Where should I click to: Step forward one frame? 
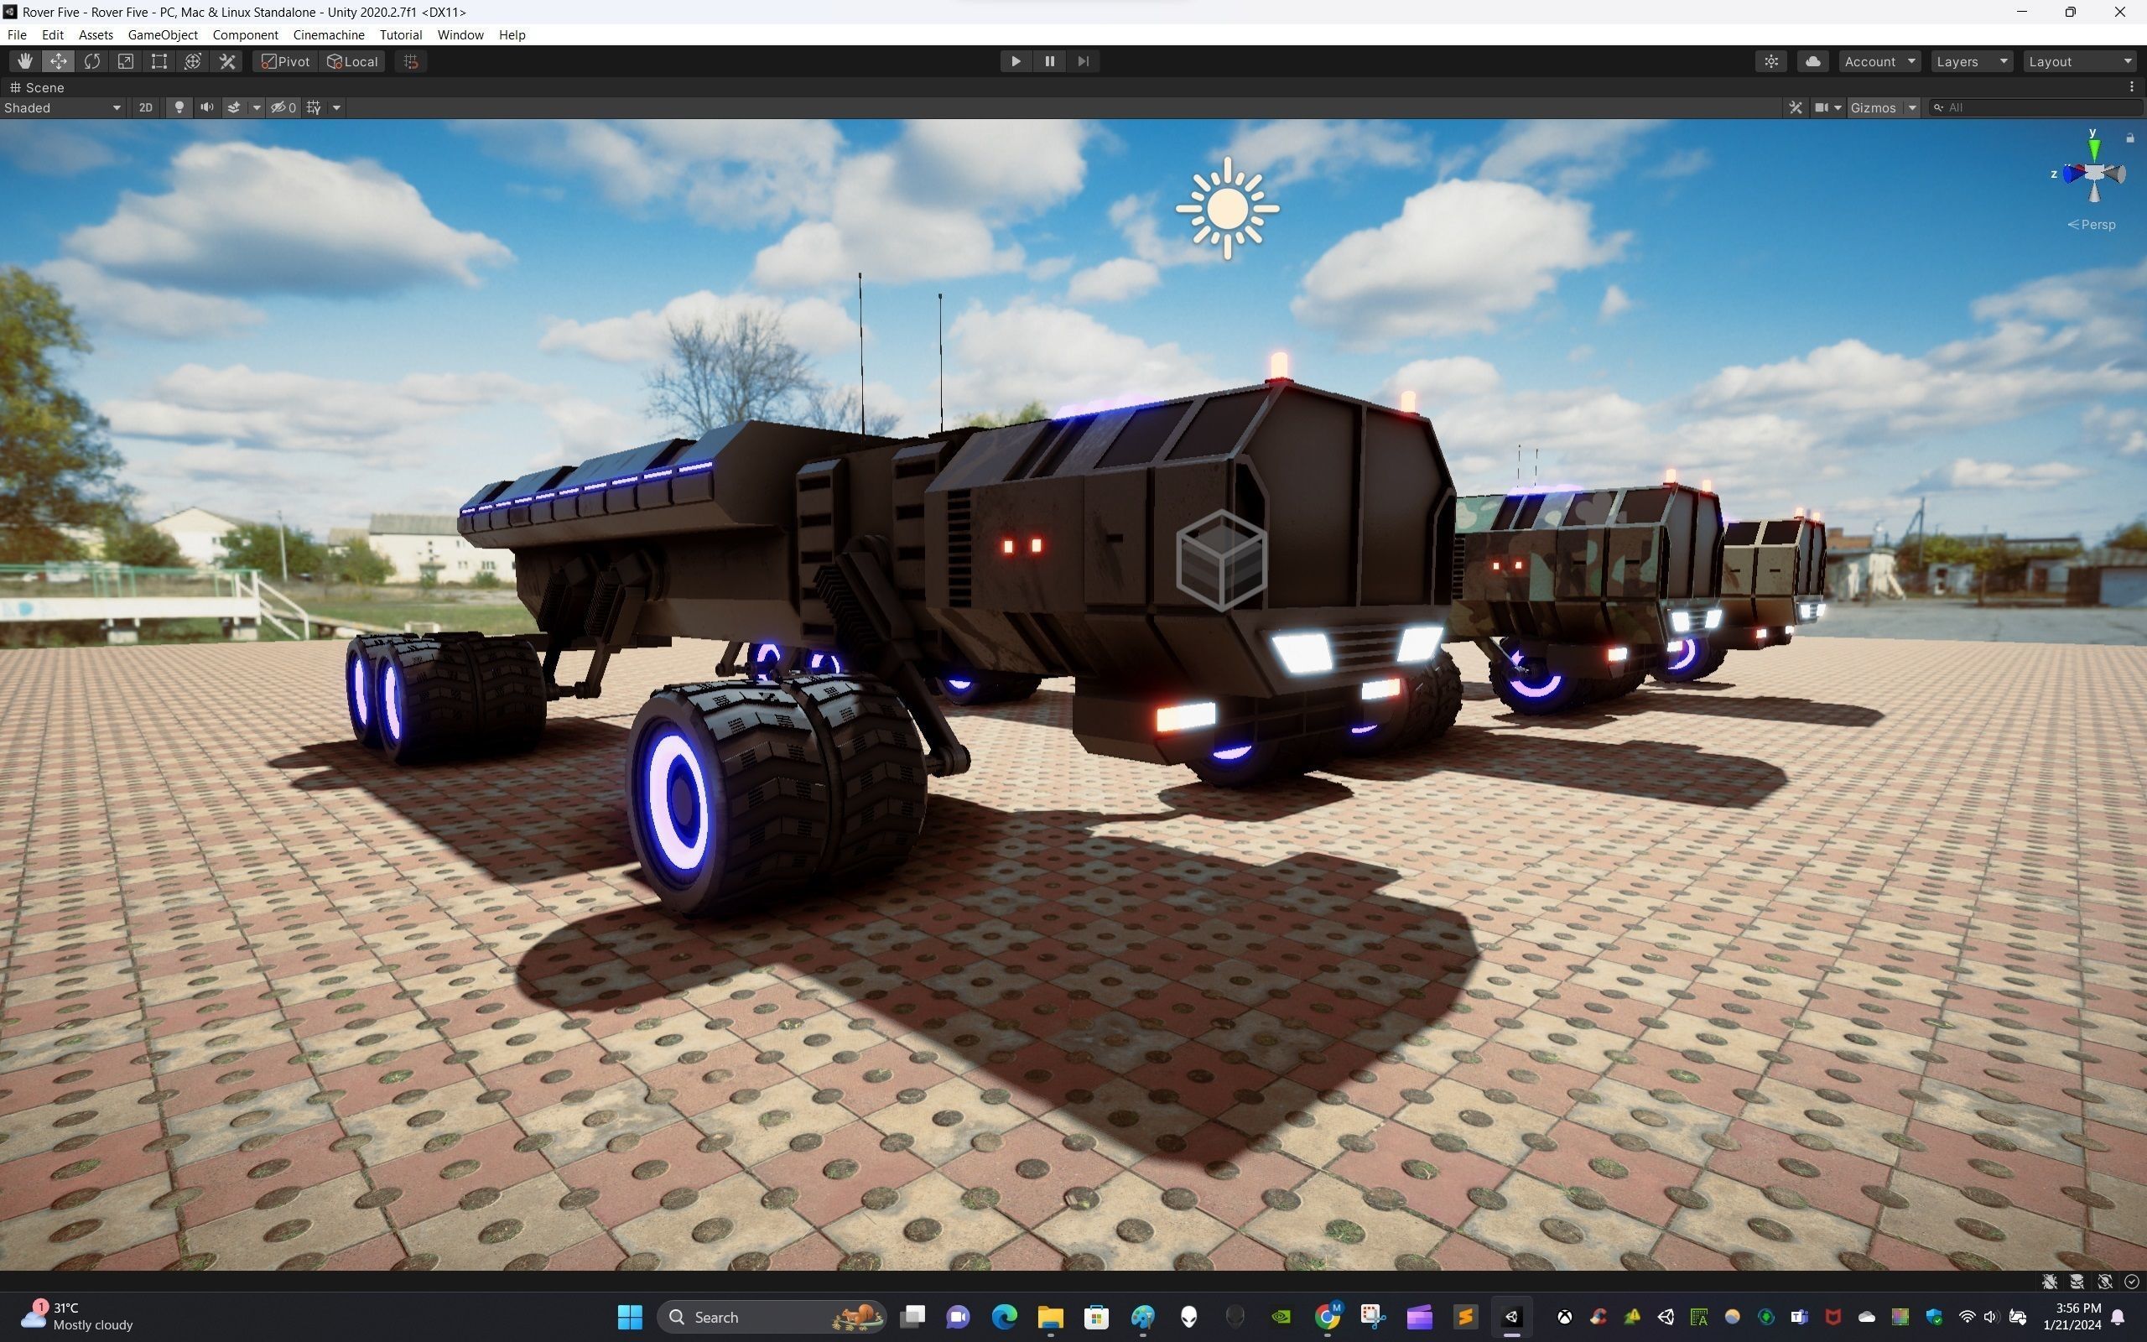[x=1084, y=61]
